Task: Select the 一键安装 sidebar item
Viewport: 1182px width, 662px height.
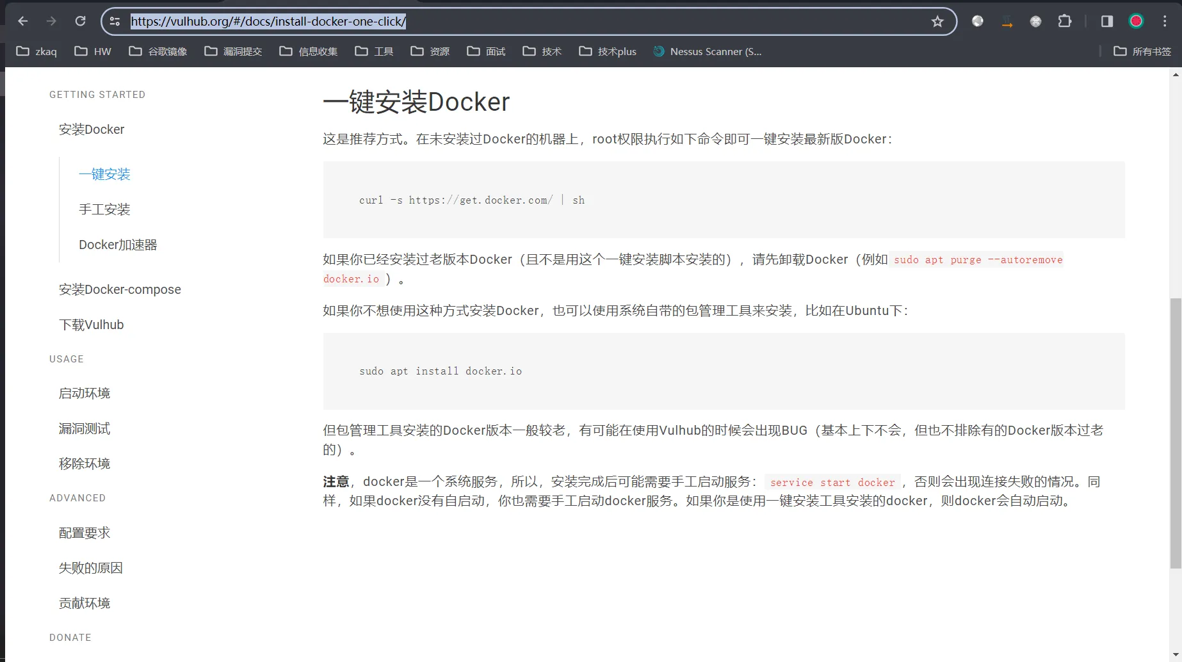Action: point(104,174)
